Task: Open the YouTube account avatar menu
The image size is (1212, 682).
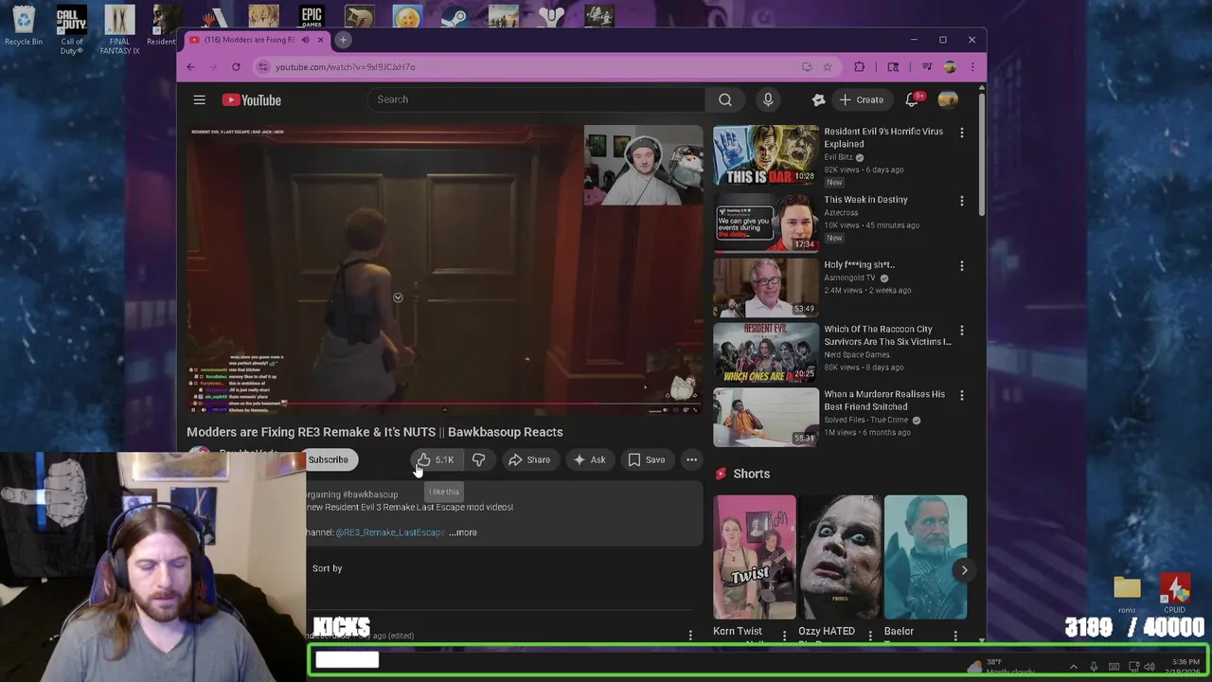Action: 947,99
